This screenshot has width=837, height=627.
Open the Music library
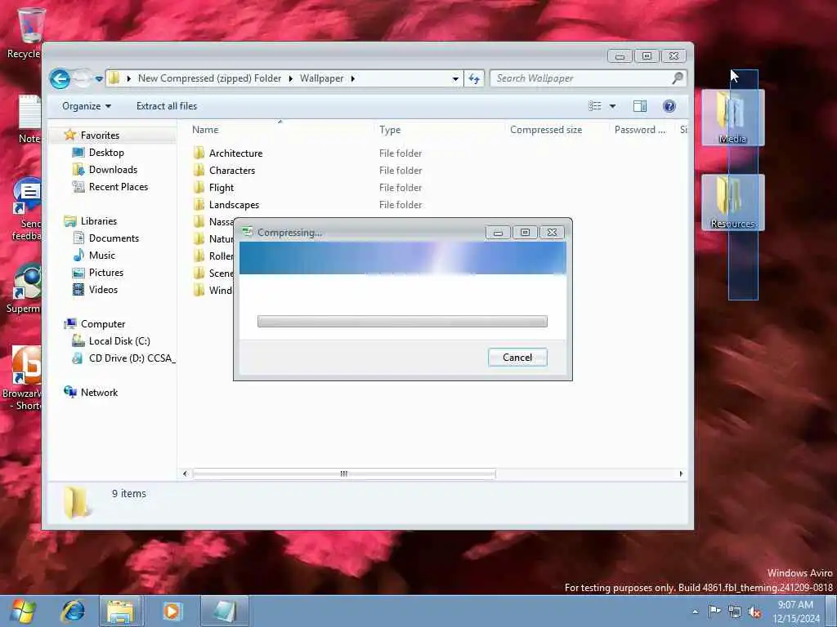tap(101, 256)
